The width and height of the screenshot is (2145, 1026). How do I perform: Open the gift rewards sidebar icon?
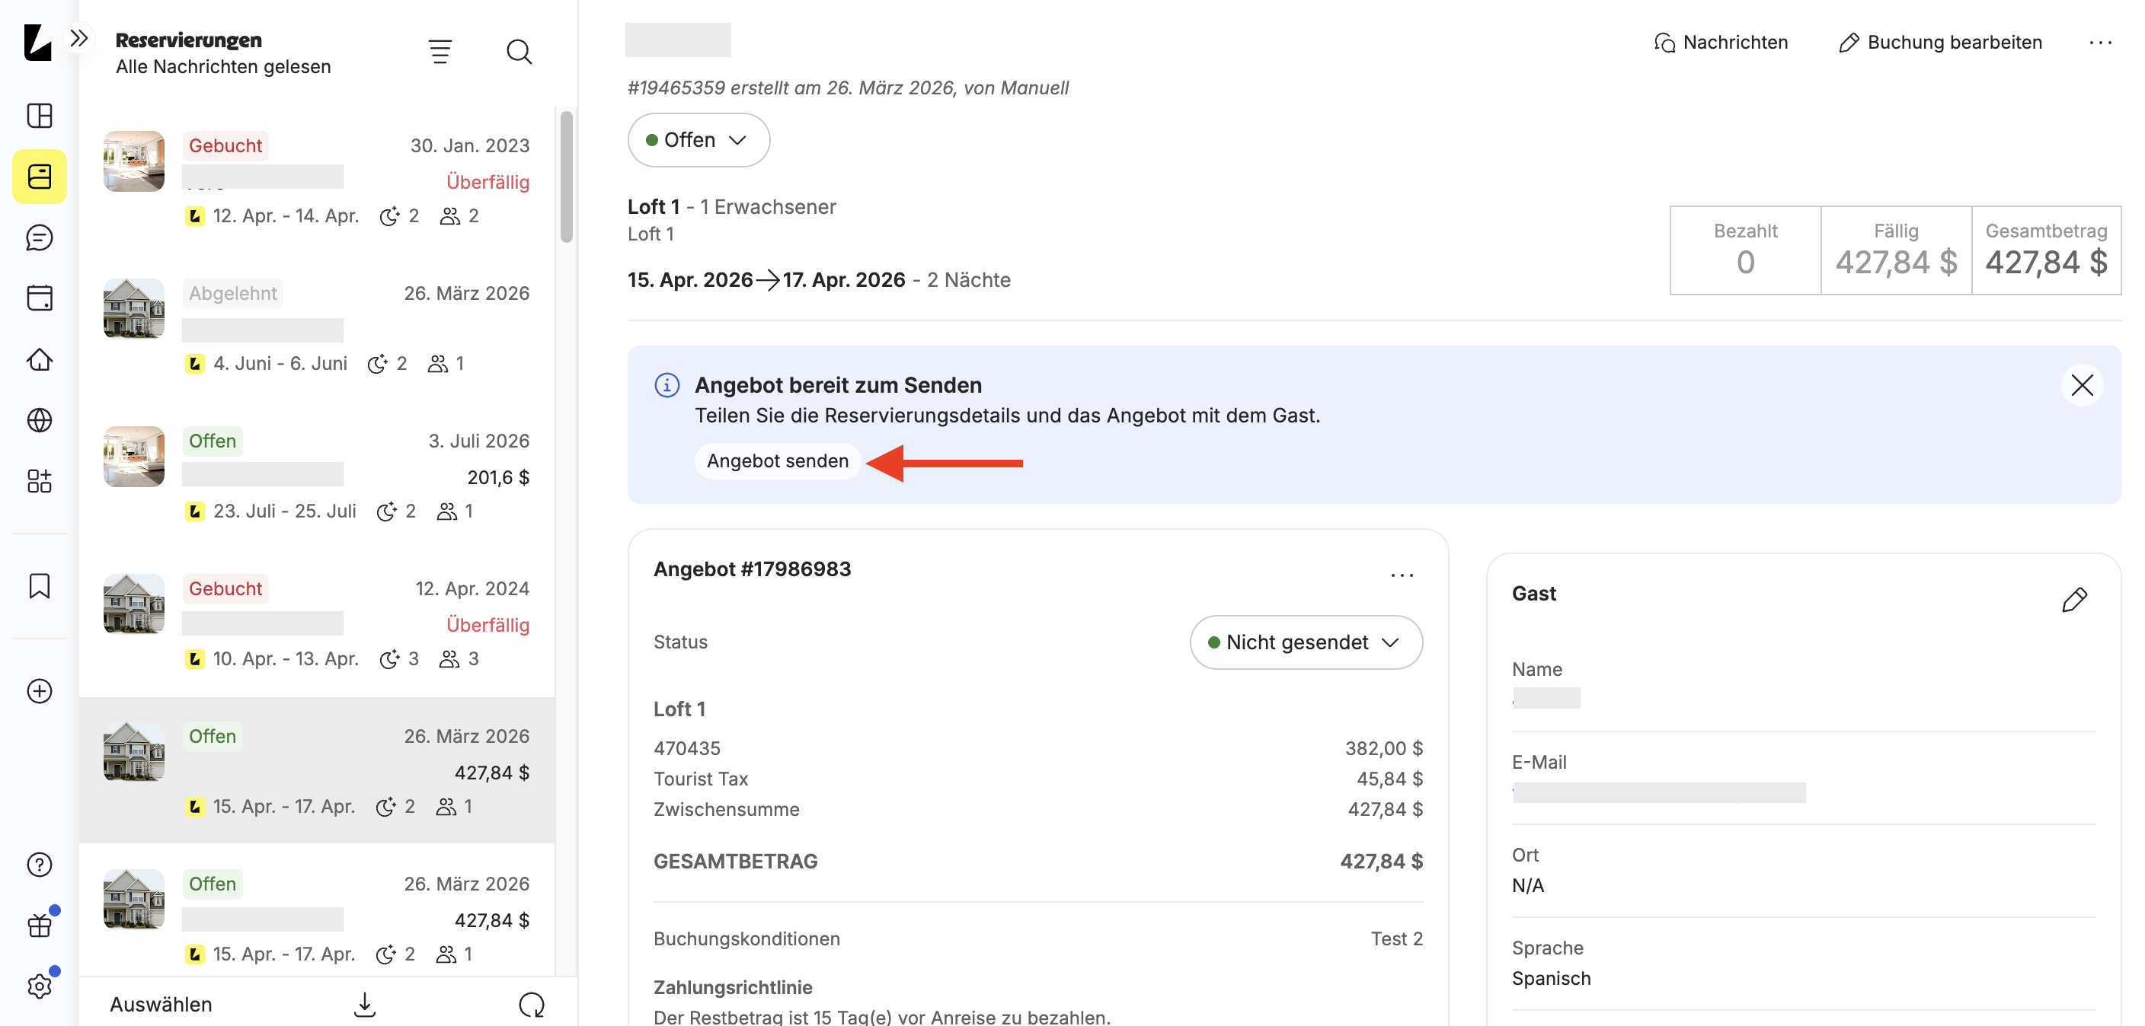click(39, 925)
